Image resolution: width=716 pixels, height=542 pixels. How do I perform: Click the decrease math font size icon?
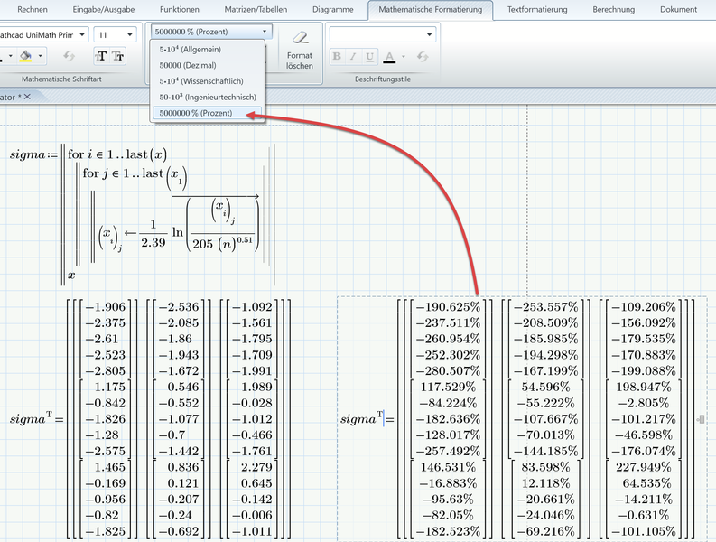click(x=118, y=57)
